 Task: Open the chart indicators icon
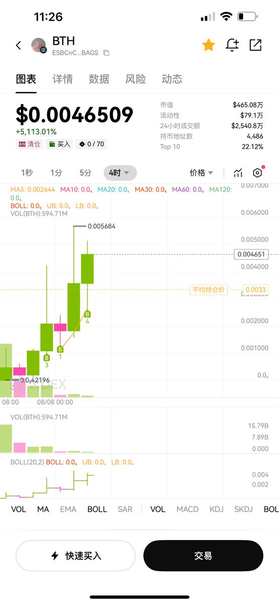coord(238,173)
